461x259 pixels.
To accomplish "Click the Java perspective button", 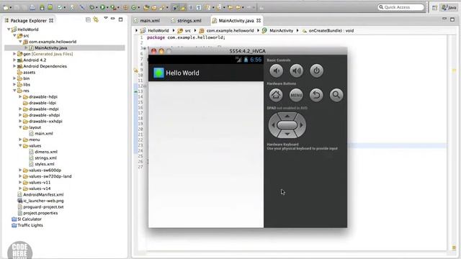I will click(x=449, y=8).
